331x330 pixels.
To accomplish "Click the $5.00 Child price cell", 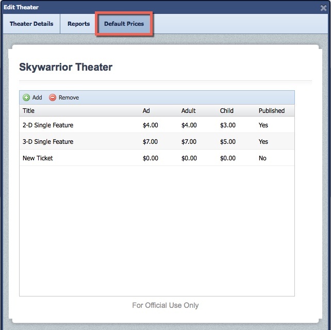I will (x=227, y=141).
